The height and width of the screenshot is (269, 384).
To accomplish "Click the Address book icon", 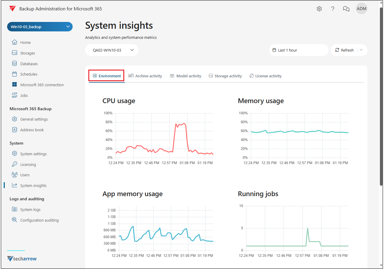I will (x=15, y=130).
